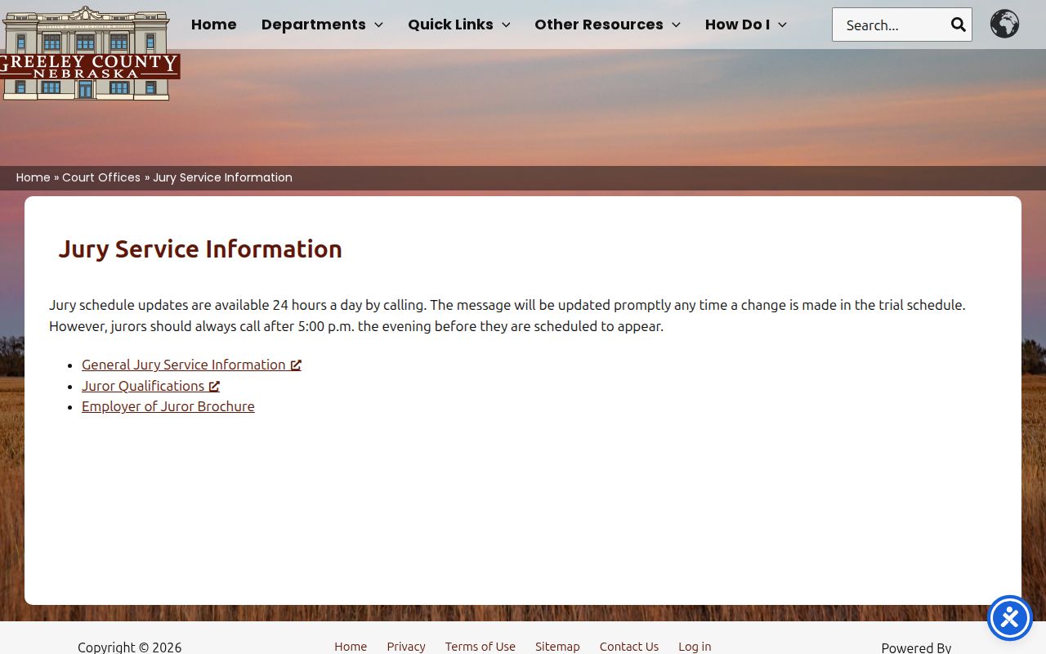Click the Jury Service Information page heading
Image resolution: width=1046 pixels, height=654 pixels.
click(x=200, y=249)
